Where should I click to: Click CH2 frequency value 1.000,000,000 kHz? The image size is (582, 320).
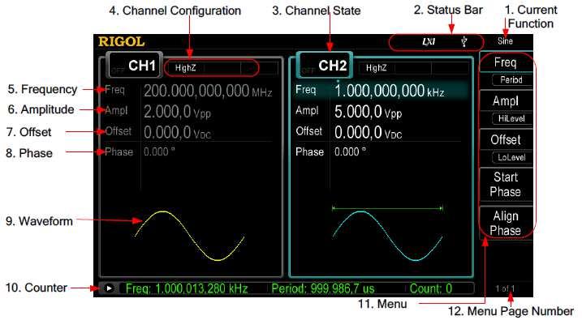390,91
